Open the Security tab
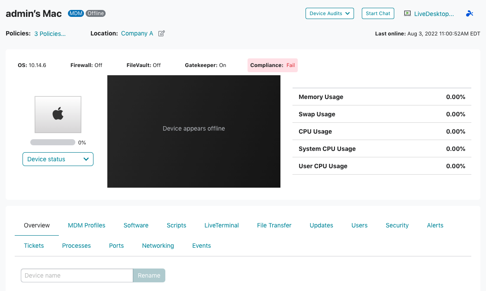 click(x=397, y=225)
